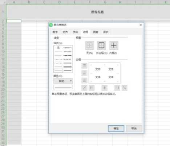Apply the 内部(I) inside border preset

pos(114,45)
